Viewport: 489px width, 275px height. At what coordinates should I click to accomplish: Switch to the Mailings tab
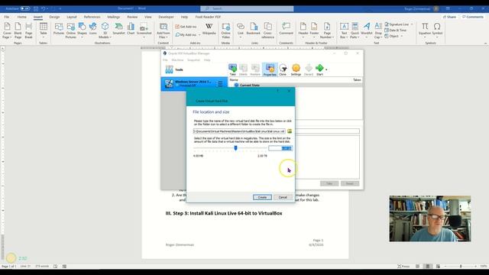click(x=114, y=17)
